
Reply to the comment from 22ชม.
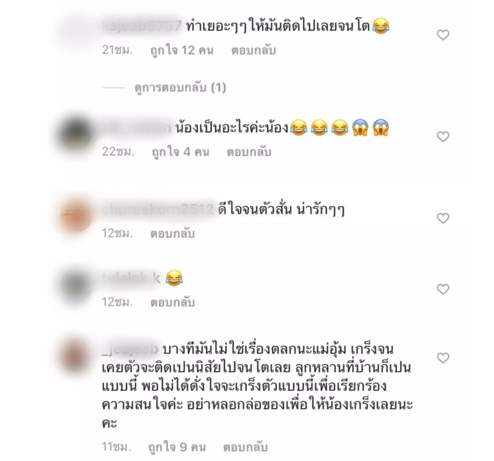[249, 152]
